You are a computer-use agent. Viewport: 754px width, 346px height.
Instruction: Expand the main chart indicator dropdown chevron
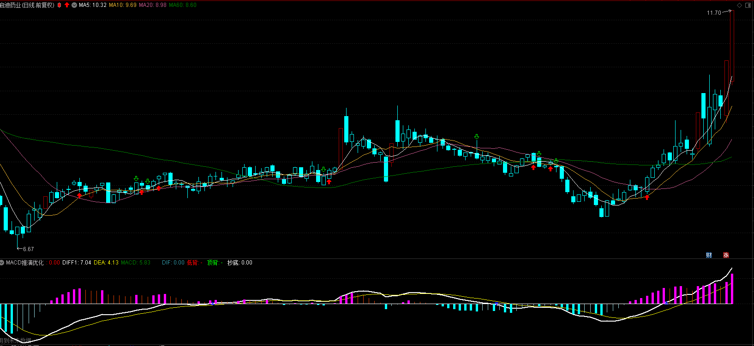[x=74, y=5]
